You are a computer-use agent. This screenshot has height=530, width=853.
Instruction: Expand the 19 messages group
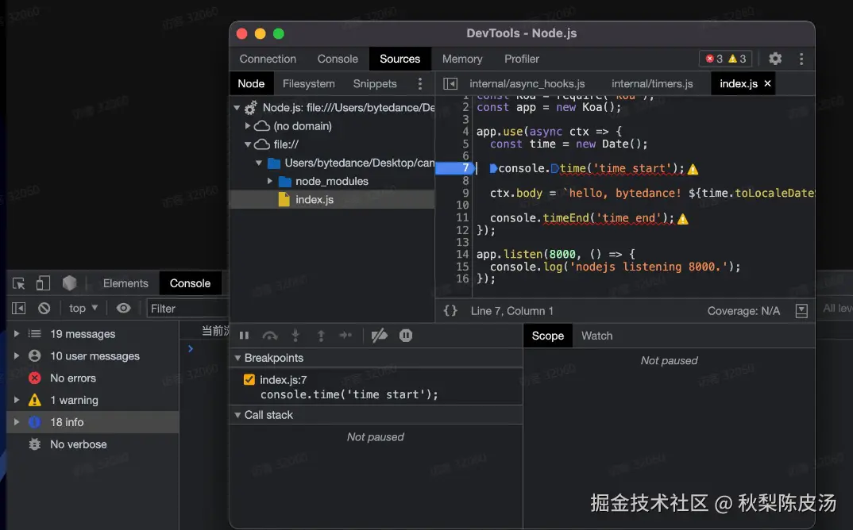(x=17, y=334)
